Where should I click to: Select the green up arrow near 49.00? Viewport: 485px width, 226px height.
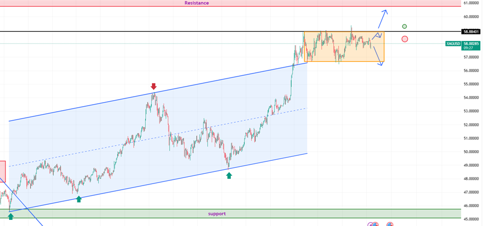(x=229, y=175)
